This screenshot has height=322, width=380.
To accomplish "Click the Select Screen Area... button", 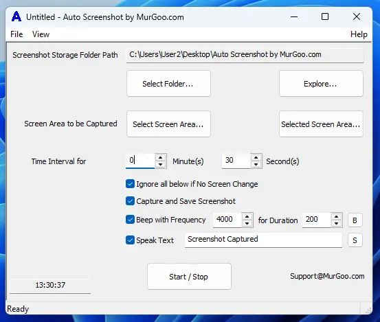I will coord(168,124).
